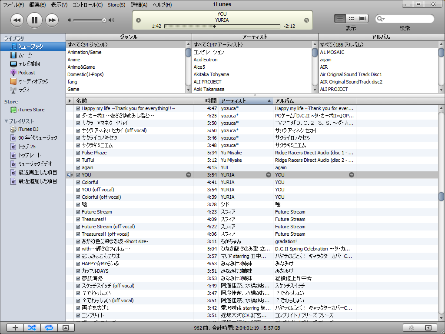Viewport: 445px width, 334px height.
Task: Sort by アーティスト column header
Action: [246, 101]
